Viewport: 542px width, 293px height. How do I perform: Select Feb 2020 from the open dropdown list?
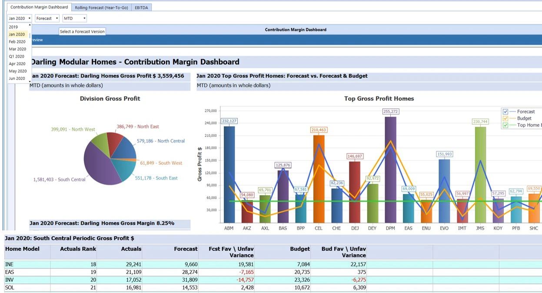tap(17, 41)
